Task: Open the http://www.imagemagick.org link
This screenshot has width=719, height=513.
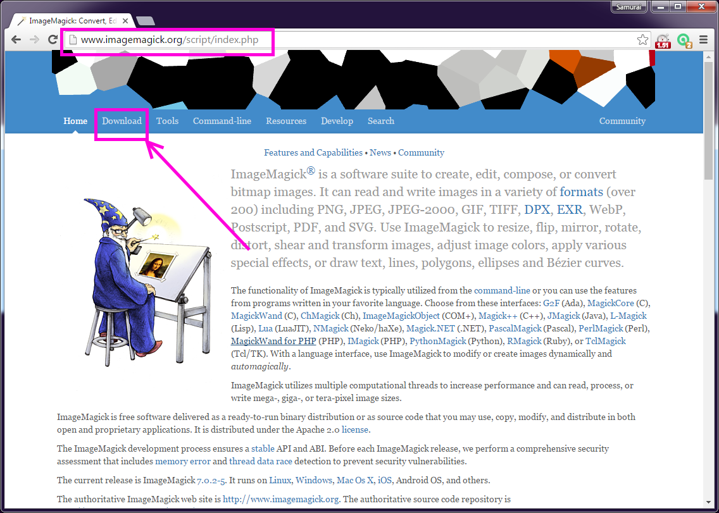Action: [280, 499]
